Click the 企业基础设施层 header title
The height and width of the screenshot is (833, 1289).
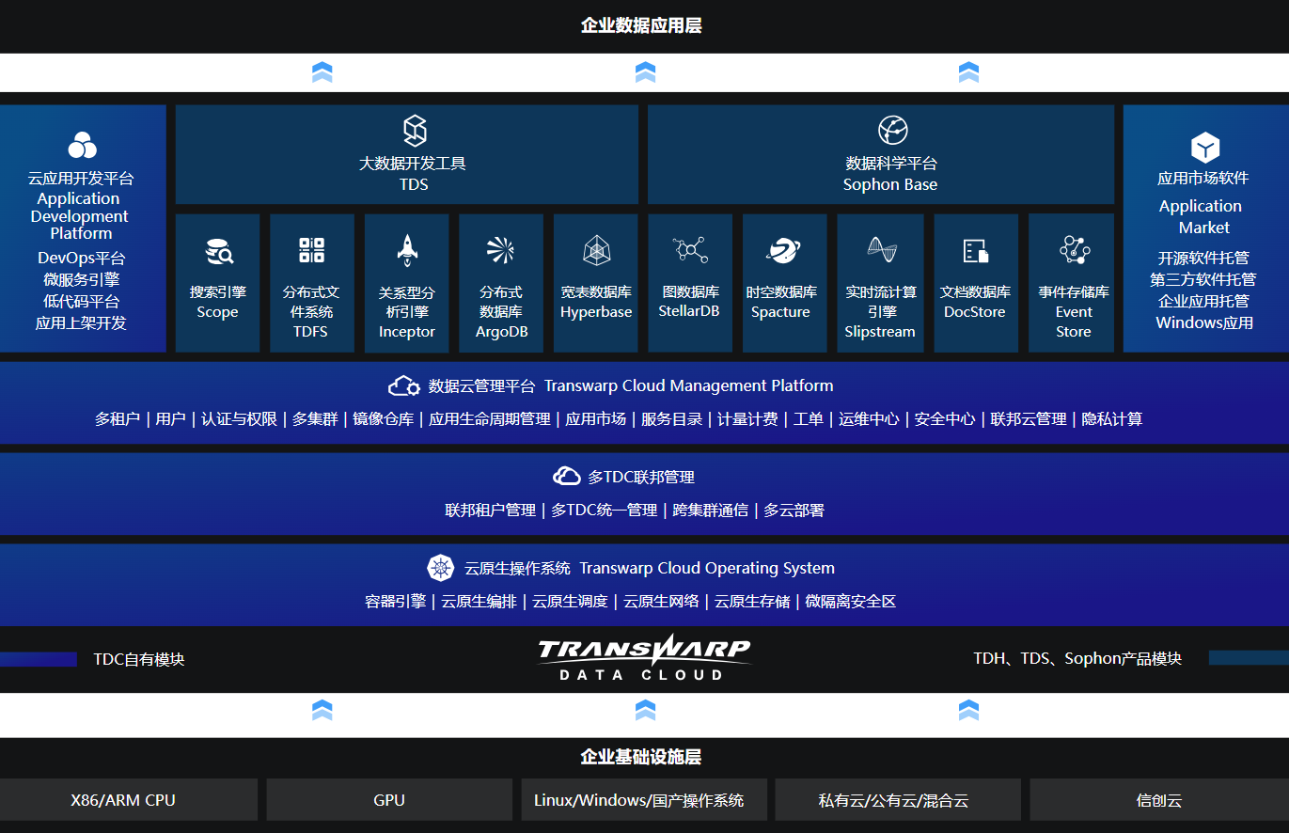point(641,757)
